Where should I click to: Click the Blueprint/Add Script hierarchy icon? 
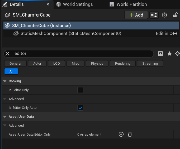154,15
